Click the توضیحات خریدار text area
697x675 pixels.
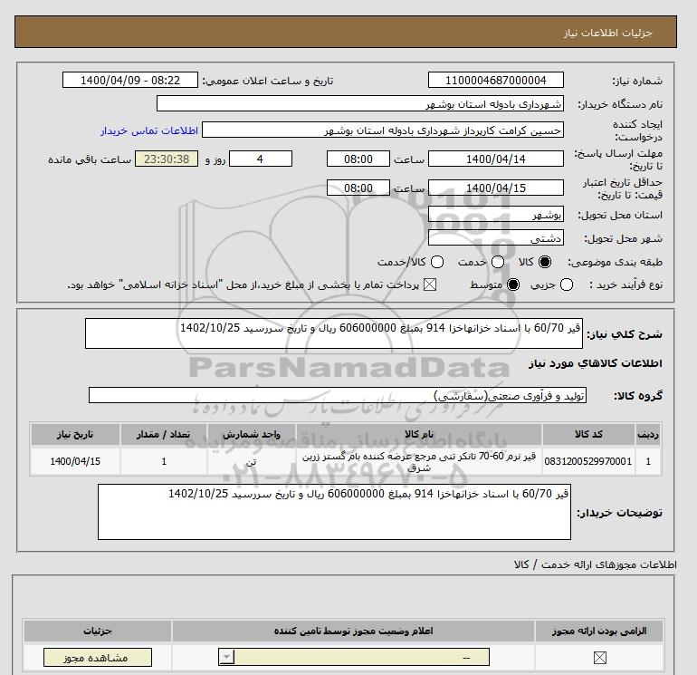click(334, 512)
